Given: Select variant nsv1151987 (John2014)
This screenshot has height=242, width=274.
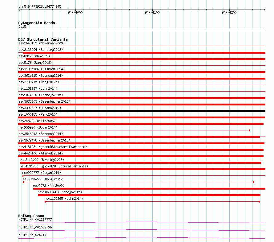Looking at the screenshot, I should pos(38,88).
